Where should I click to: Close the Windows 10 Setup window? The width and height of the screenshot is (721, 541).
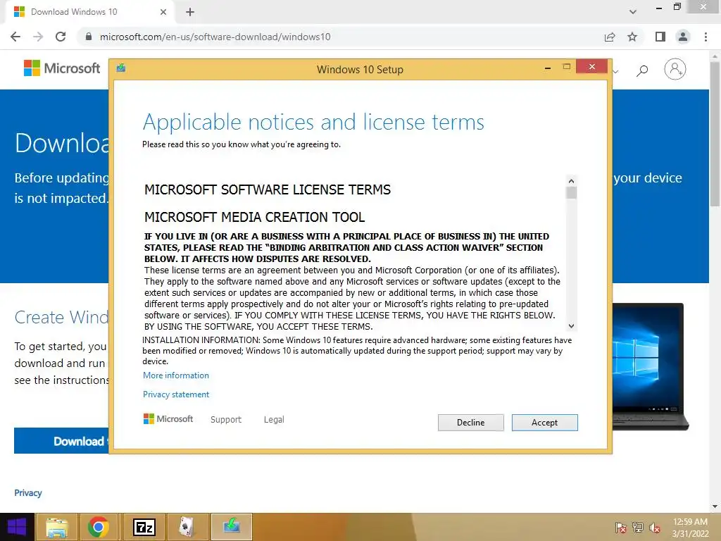tap(591, 67)
